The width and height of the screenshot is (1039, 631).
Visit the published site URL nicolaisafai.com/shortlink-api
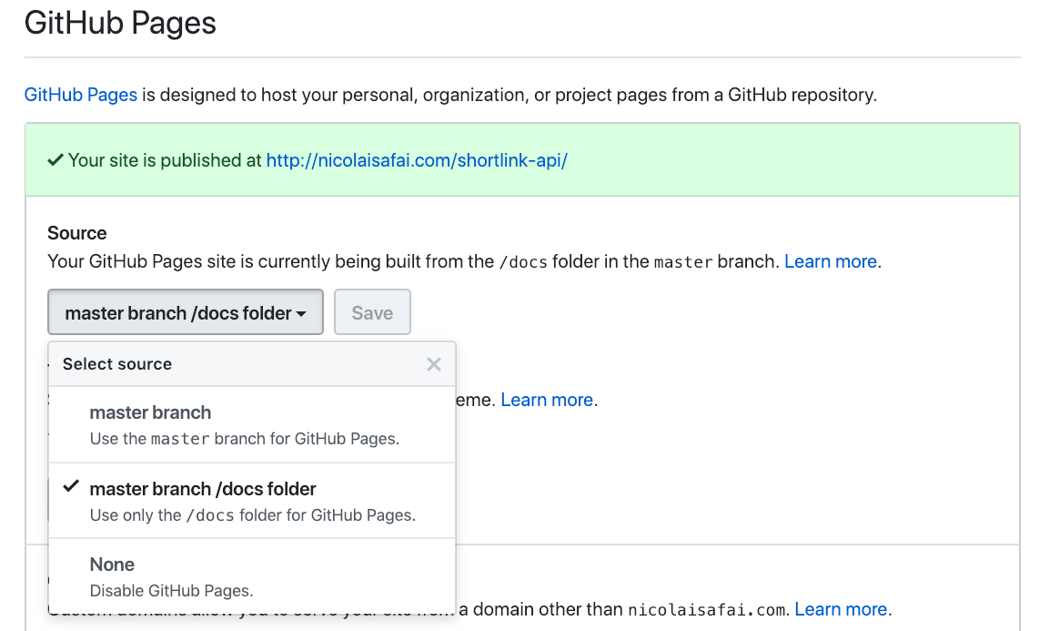tap(417, 160)
